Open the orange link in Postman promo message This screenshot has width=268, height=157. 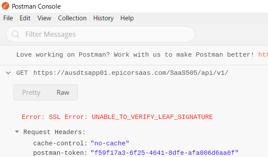click(263, 55)
